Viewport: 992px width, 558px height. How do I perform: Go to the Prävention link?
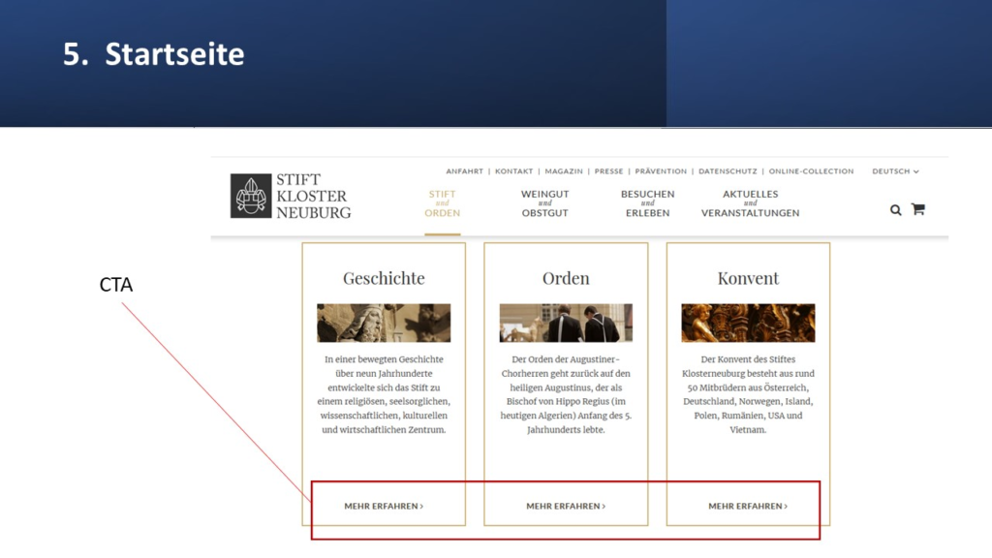click(661, 171)
